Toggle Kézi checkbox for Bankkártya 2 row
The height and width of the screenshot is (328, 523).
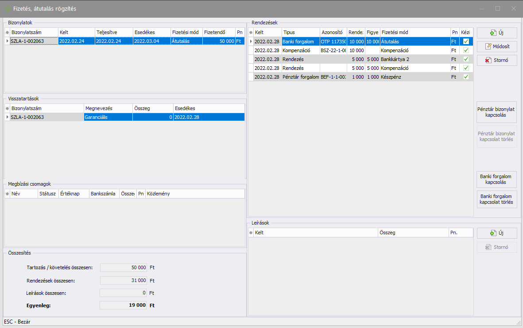[466, 59]
